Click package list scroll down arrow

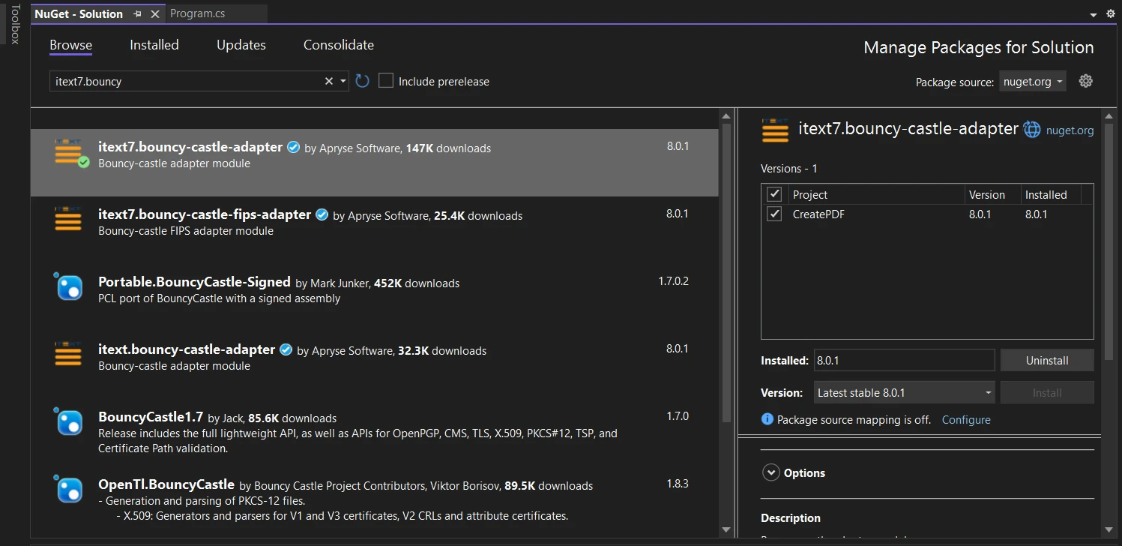click(726, 530)
